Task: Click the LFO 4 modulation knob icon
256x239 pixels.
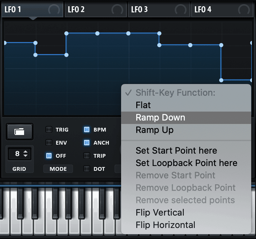Action: [244, 10]
